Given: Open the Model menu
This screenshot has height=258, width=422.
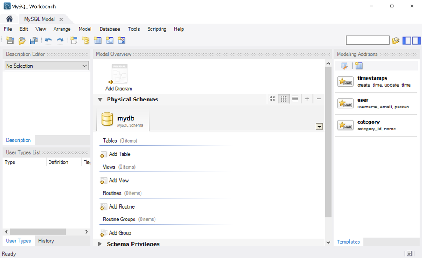Looking at the screenshot, I should tap(84, 29).
